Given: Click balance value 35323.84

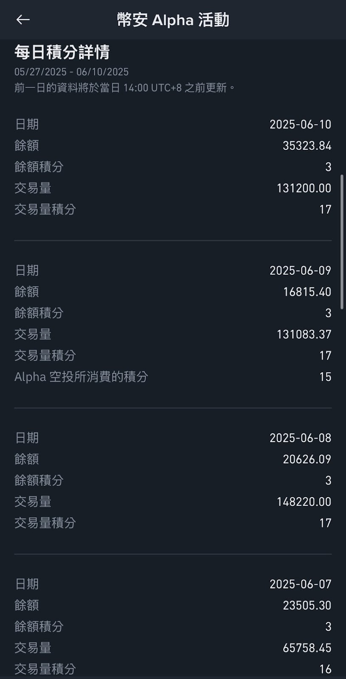Looking at the screenshot, I should click(x=307, y=146).
